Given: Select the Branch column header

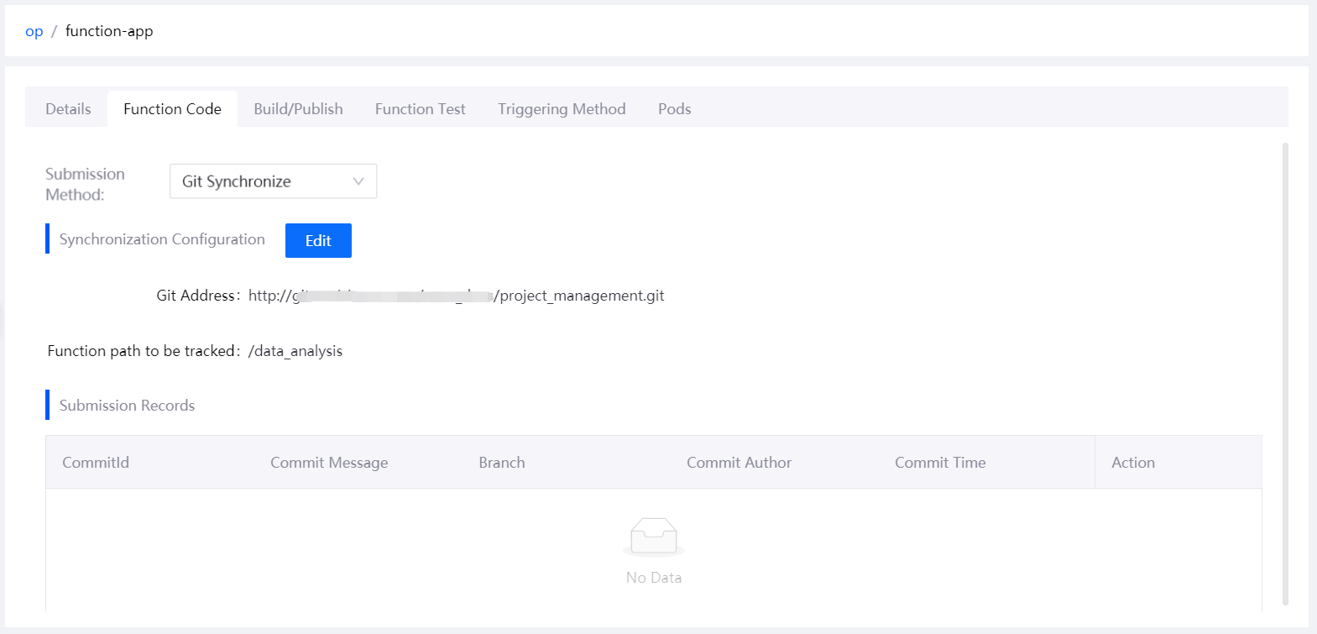Looking at the screenshot, I should click(x=502, y=463).
